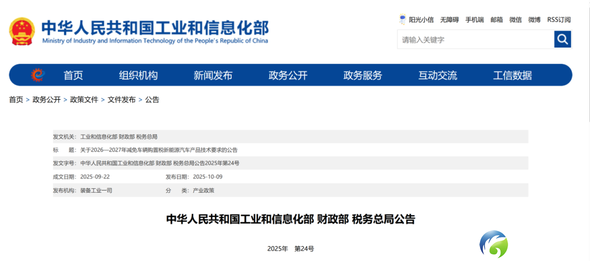The image size is (590, 261).
Task: Navigate to 互动交流 section
Action: pos(438,75)
